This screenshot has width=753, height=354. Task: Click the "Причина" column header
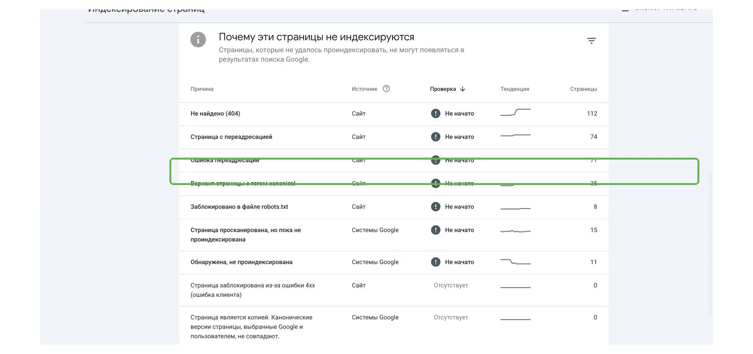[x=202, y=89]
